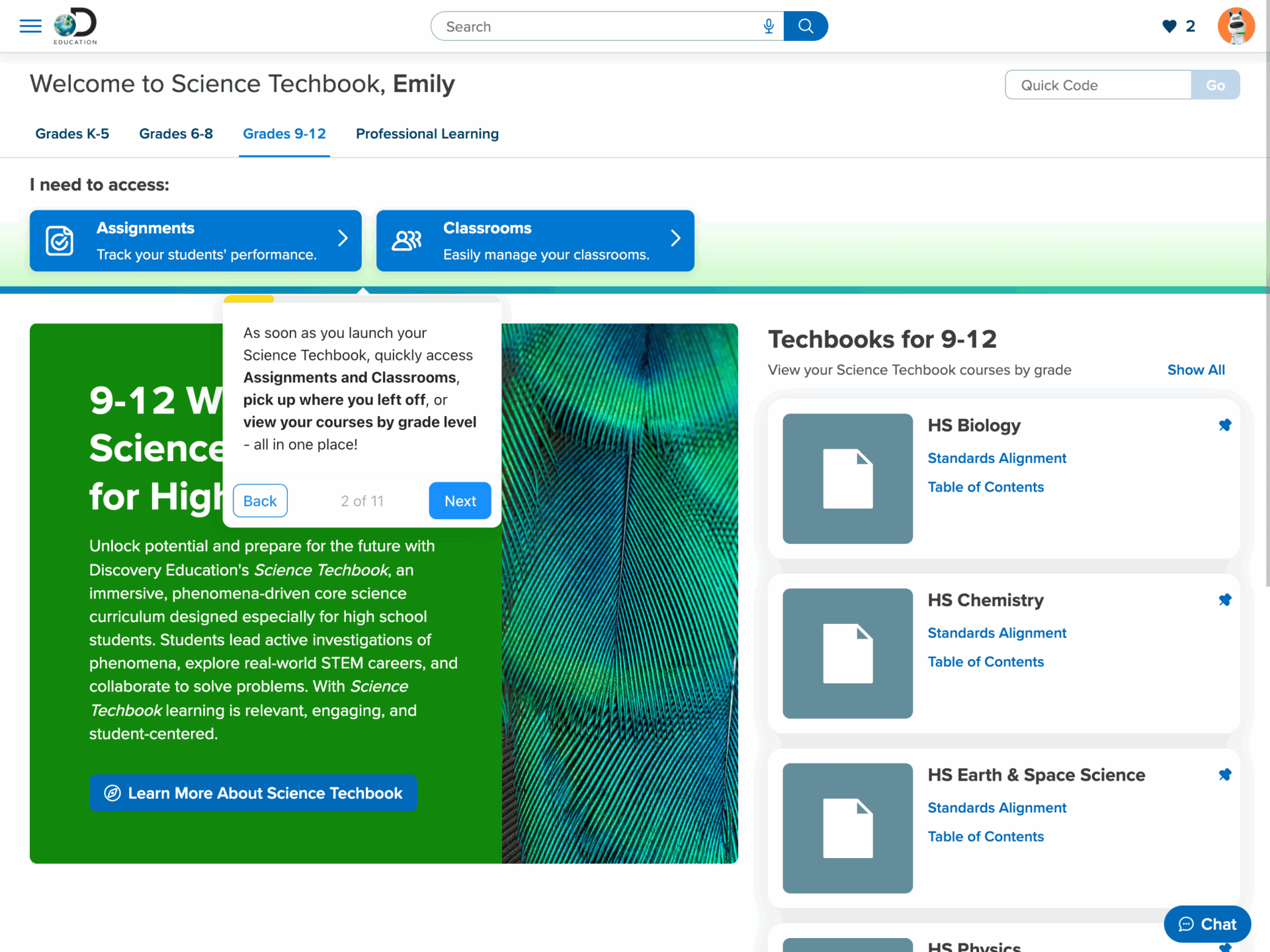Activate voice search with the microphone icon

tap(769, 26)
